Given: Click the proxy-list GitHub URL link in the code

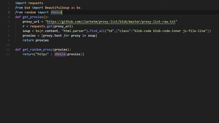Looking at the screenshot, I should 111,22.
